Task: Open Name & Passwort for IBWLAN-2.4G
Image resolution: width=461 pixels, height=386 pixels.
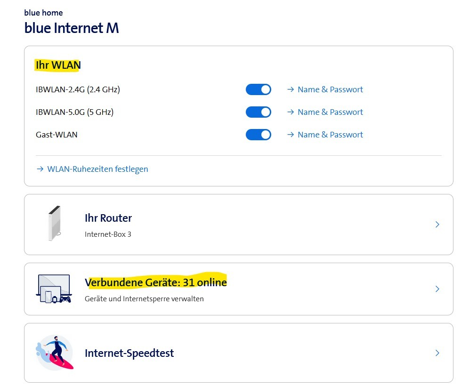Action: point(330,89)
